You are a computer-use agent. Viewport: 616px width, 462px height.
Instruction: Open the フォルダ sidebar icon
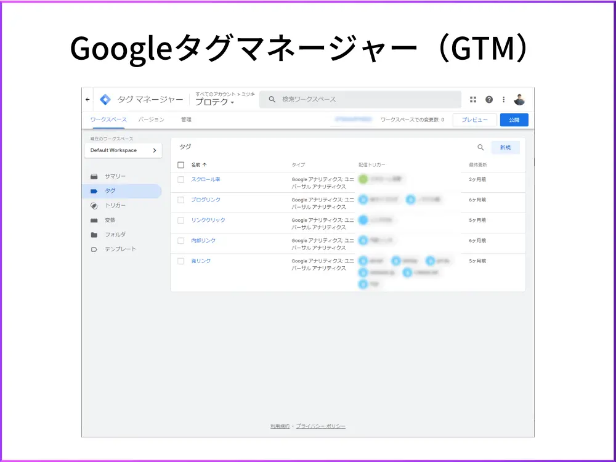[x=94, y=235]
